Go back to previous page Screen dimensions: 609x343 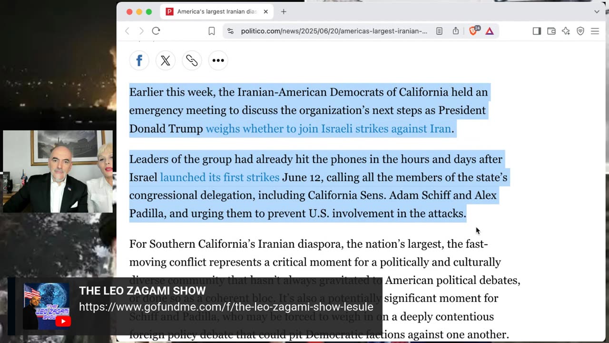click(x=127, y=31)
